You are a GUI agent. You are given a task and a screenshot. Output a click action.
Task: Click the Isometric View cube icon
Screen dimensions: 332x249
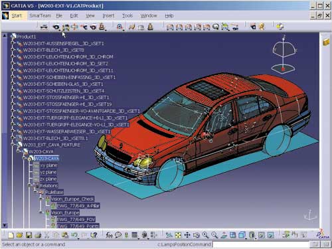pyautogui.click(x=242, y=235)
